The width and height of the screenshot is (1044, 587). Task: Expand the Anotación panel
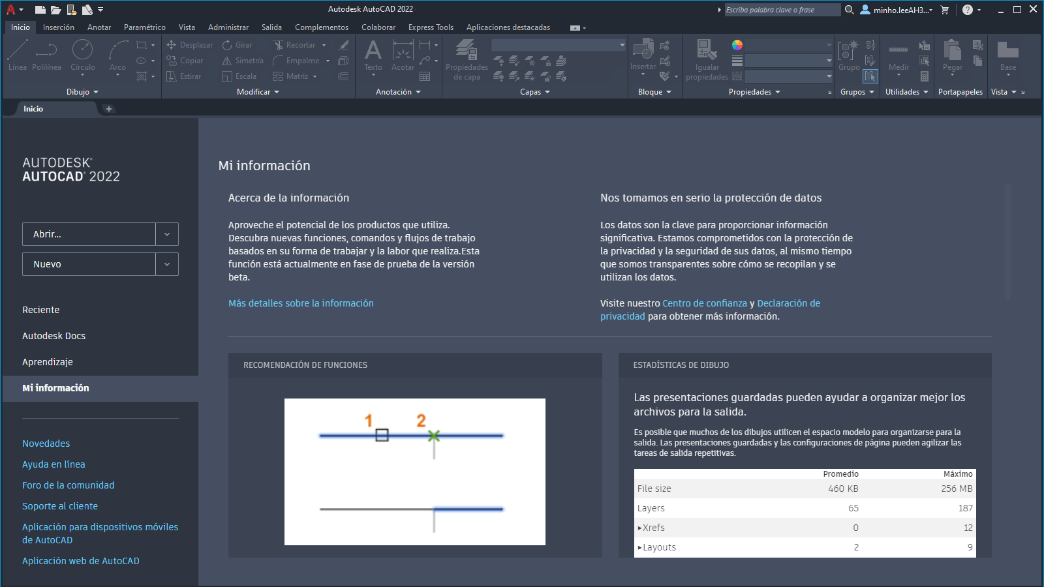[x=398, y=92]
